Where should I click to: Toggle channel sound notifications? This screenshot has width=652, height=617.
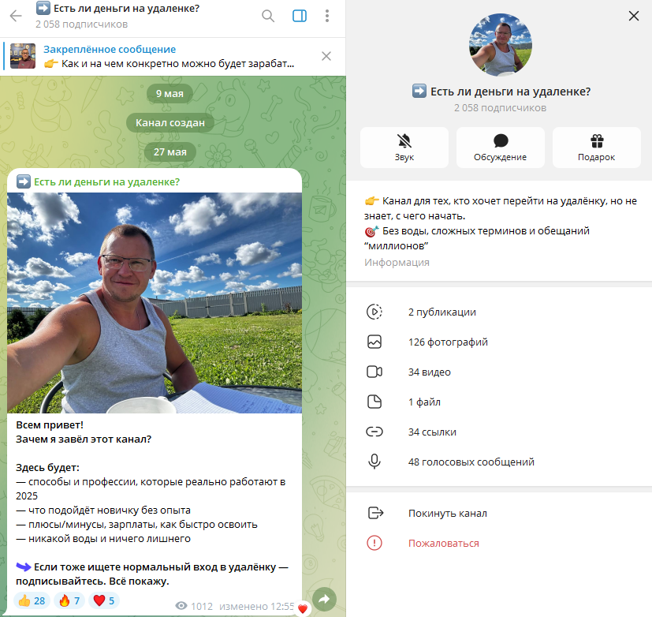(x=404, y=148)
